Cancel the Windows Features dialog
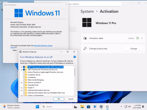 (x=71, y=99)
